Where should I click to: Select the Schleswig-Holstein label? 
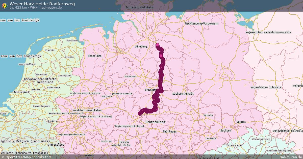139,8
